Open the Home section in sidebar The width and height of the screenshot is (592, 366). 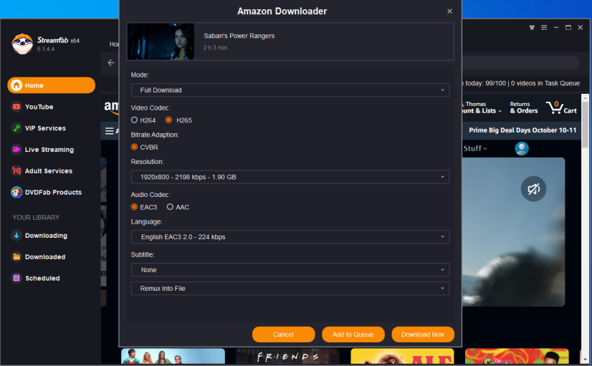click(52, 85)
